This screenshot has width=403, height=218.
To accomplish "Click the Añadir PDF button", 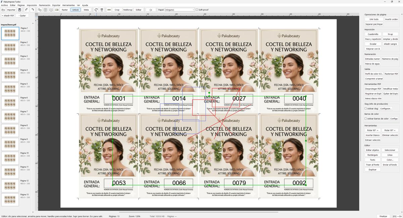I will pos(8,15).
